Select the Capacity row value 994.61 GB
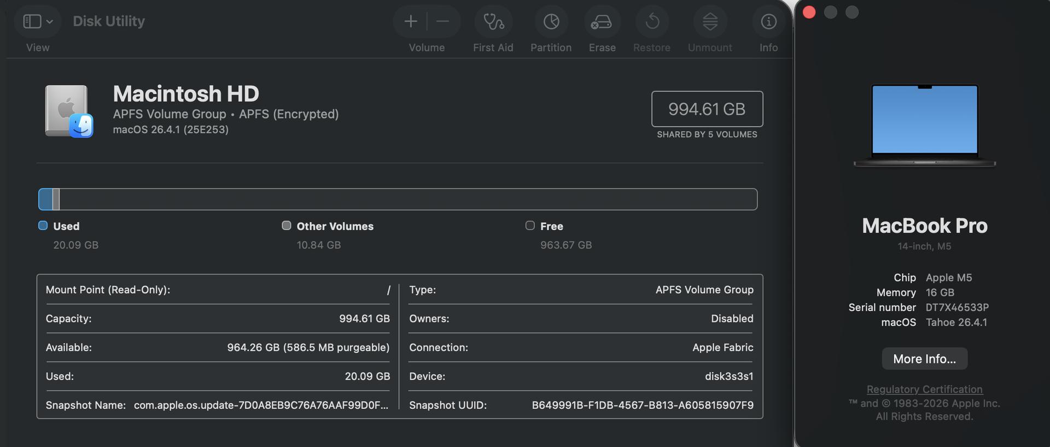This screenshot has width=1050, height=447. [364, 319]
